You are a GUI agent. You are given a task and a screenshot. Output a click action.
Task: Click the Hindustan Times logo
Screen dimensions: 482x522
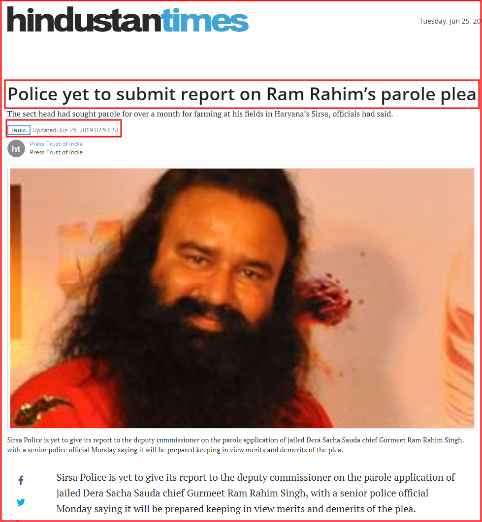(128, 19)
